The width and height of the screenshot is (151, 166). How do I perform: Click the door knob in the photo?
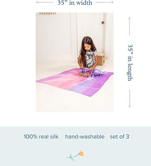(103, 22)
